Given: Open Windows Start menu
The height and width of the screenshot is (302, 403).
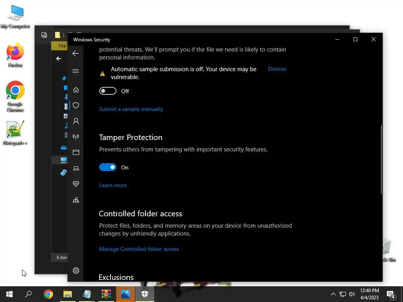Looking at the screenshot, I should (9, 294).
